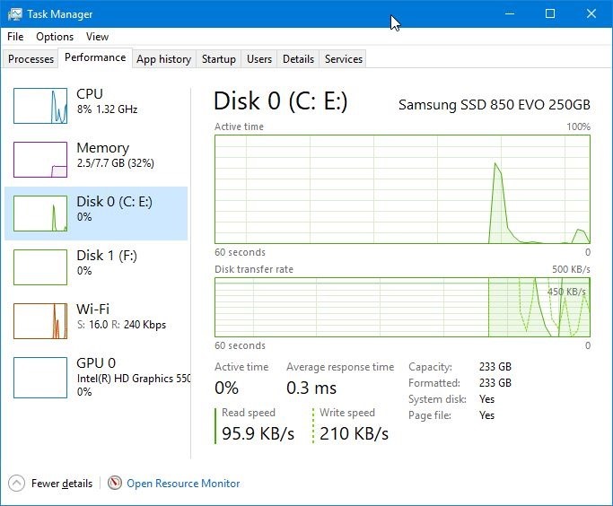This screenshot has height=506, width=613.
Task: Open the File menu
Action: 15,37
